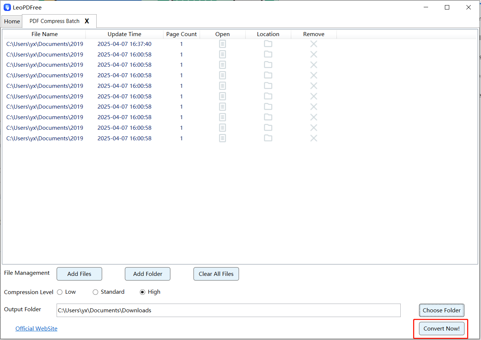Click Open document icon in fifth row
The width and height of the screenshot is (481, 340).
click(x=222, y=86)
